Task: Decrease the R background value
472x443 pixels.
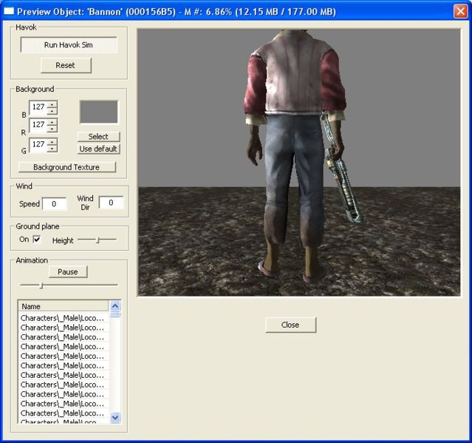Action: 52,129
